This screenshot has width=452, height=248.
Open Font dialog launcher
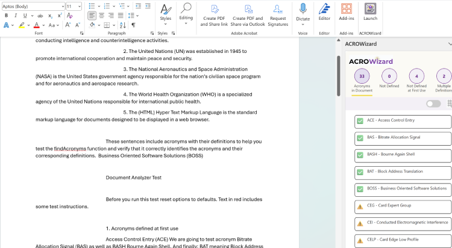coord(81,33)
